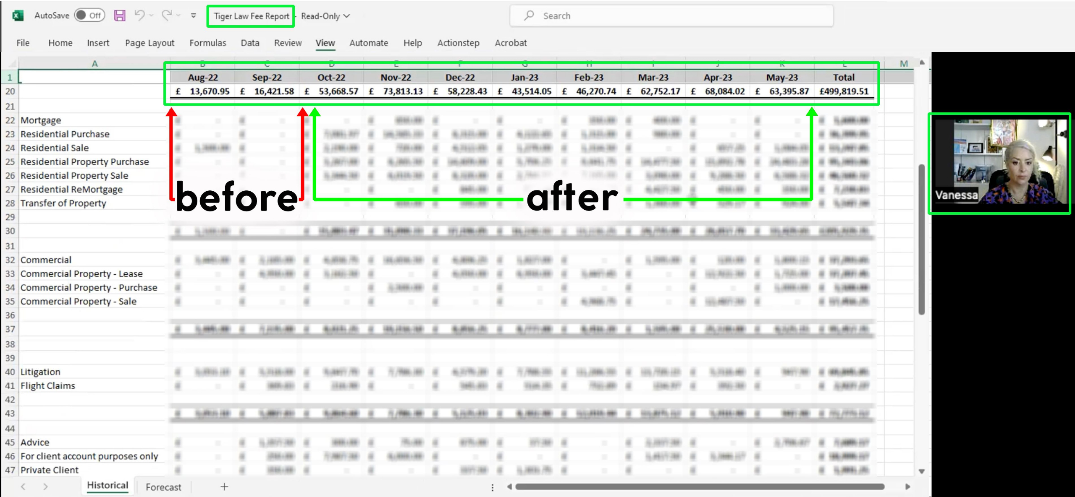Switch to the Forecast sheet tab

tap(163, 487)
